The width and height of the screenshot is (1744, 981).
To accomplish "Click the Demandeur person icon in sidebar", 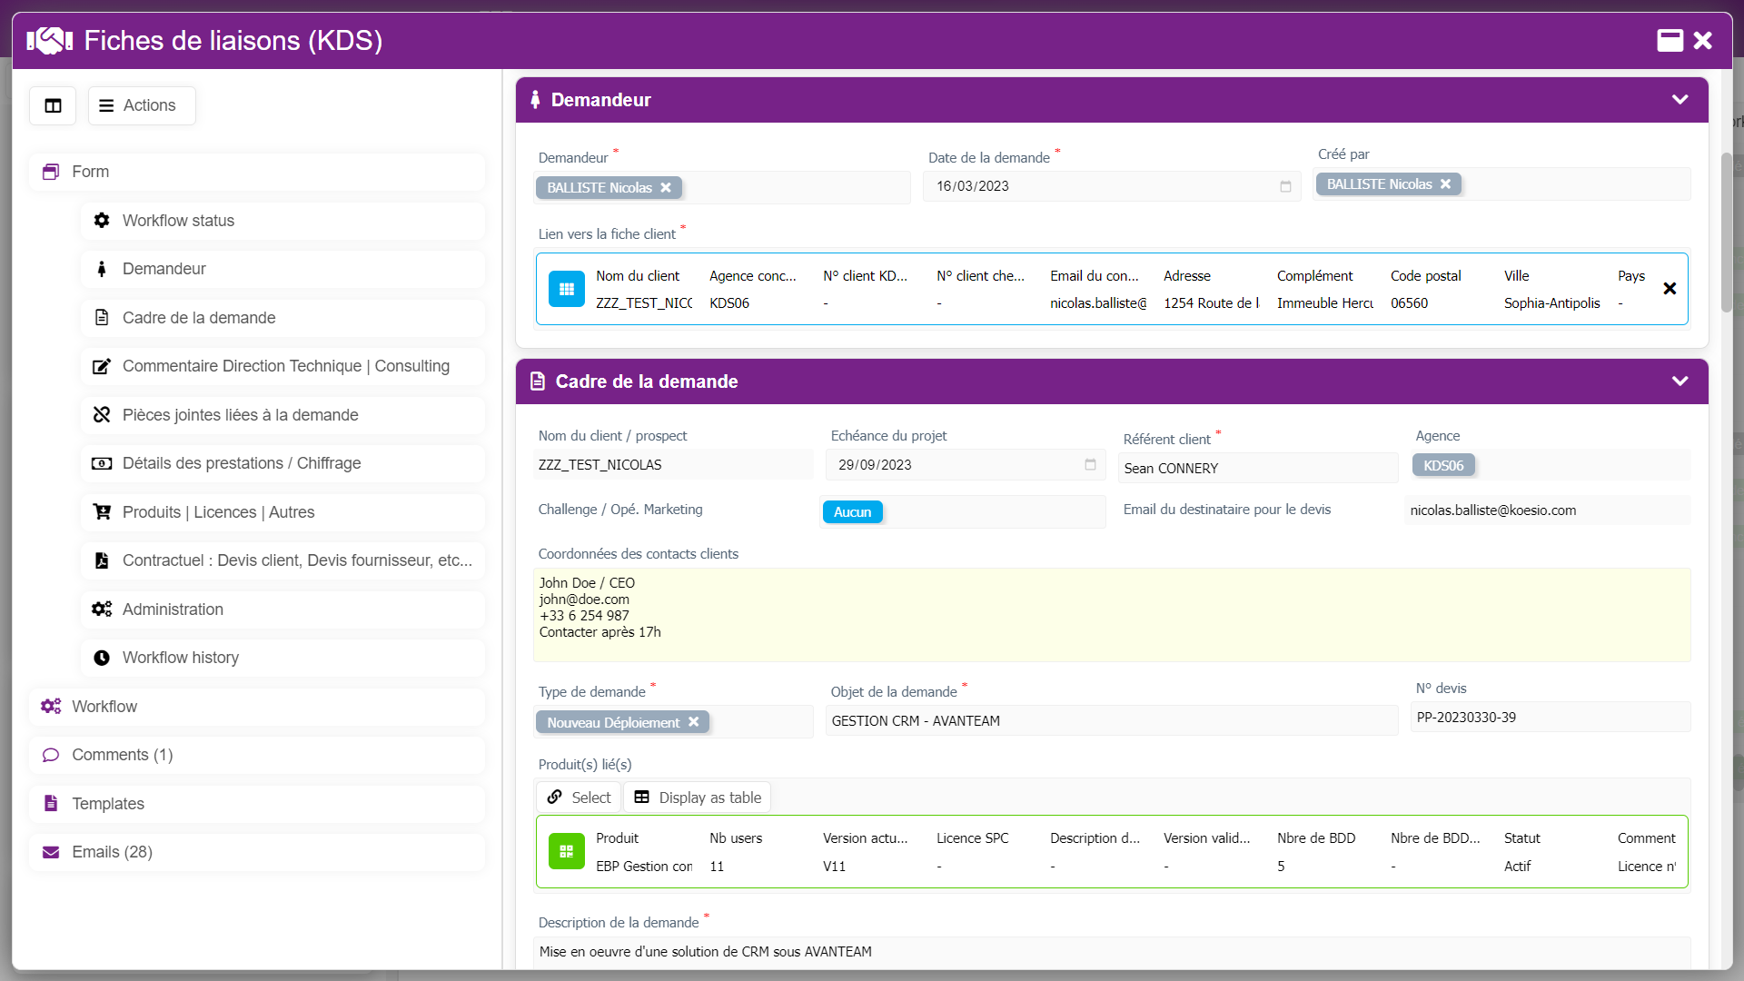I will click(x=102, y=269).
